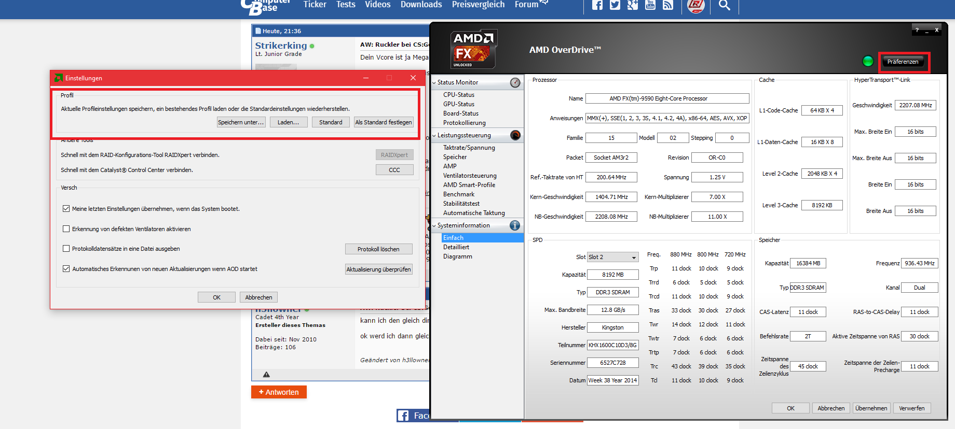Open Strikerking user profile link
955x429 pixels.
coord(281,46)
